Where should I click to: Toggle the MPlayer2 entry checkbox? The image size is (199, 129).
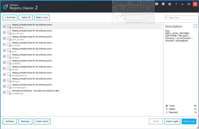(4, 80)
